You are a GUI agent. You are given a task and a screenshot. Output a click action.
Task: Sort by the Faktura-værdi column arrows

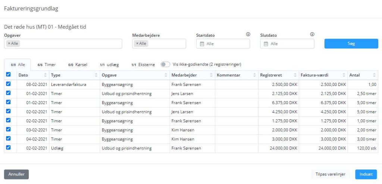point(344,75)
